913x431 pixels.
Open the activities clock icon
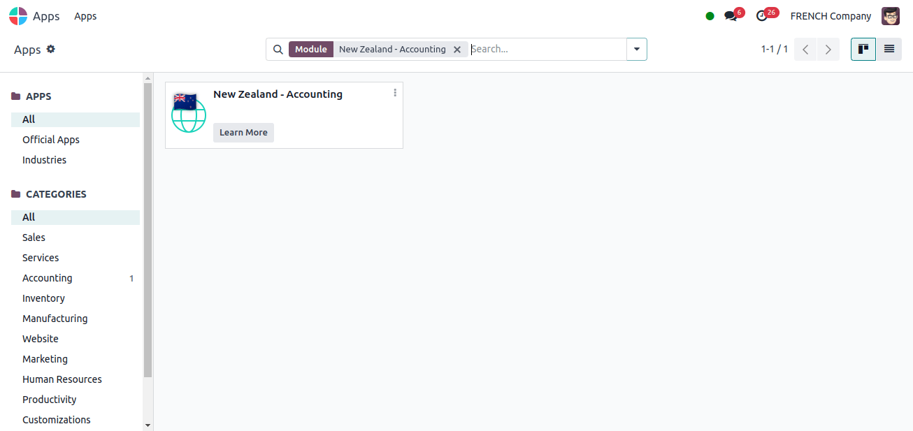click(762, 16)
